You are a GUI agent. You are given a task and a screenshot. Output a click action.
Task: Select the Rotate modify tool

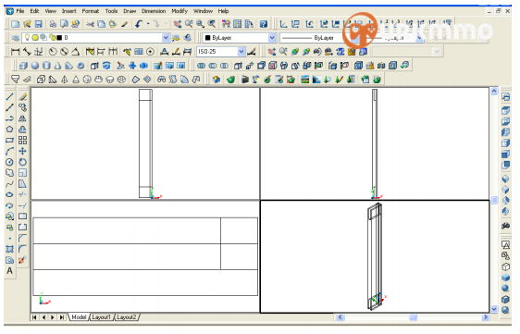click(22, 162)
